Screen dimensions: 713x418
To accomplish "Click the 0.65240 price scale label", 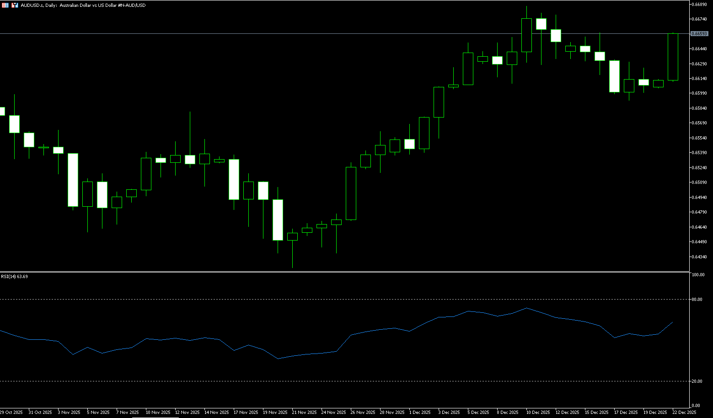I will [x=699, y=167].
